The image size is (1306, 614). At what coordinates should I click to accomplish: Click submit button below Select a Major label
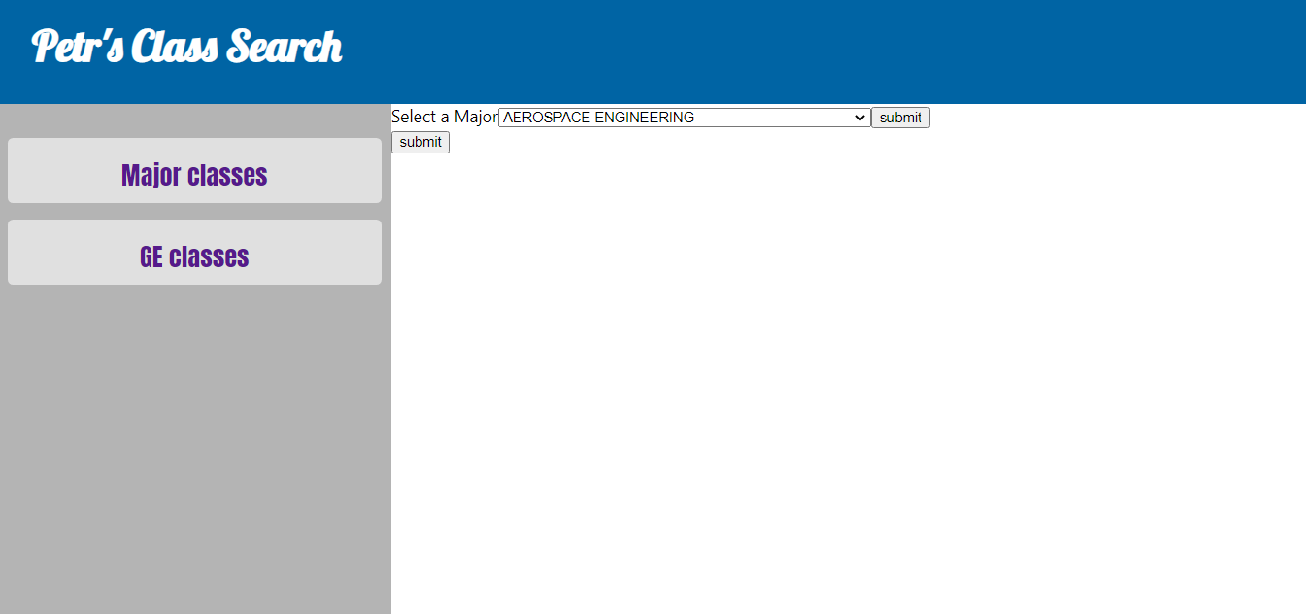coord(420,142)
